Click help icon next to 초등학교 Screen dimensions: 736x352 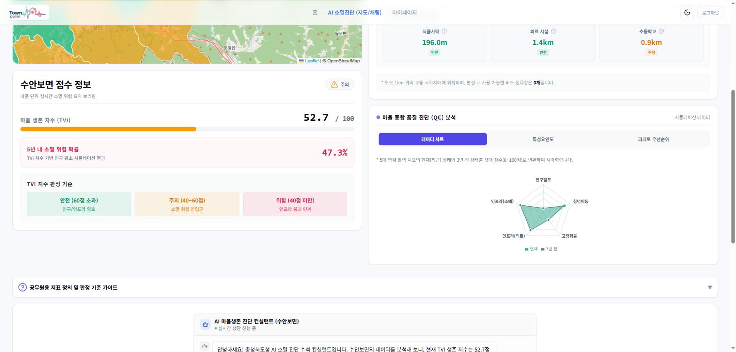click(x=661, y=31)
